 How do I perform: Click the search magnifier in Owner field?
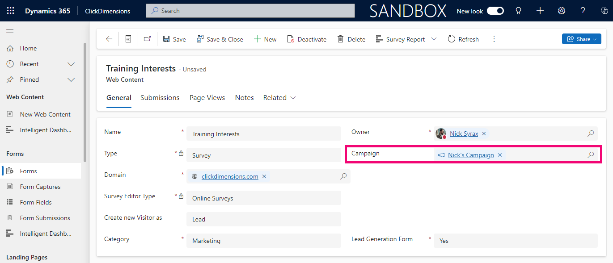pos(591,134)
